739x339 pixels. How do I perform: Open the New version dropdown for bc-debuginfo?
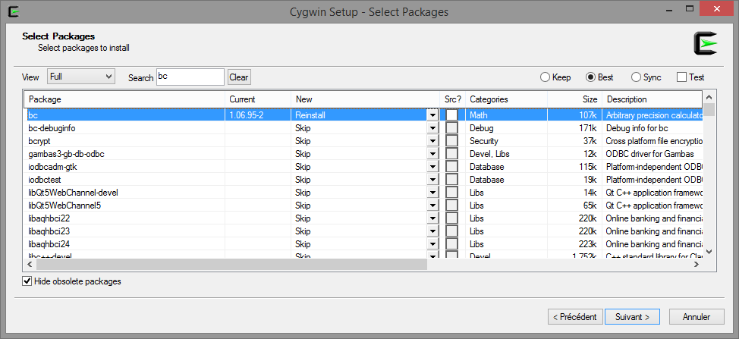click(x=432, y=128)
